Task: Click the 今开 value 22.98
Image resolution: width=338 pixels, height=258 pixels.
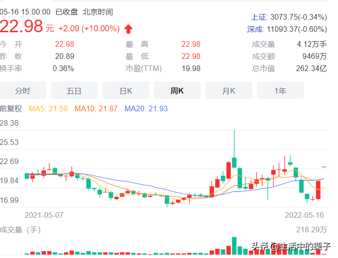Action: coord(65,44)
